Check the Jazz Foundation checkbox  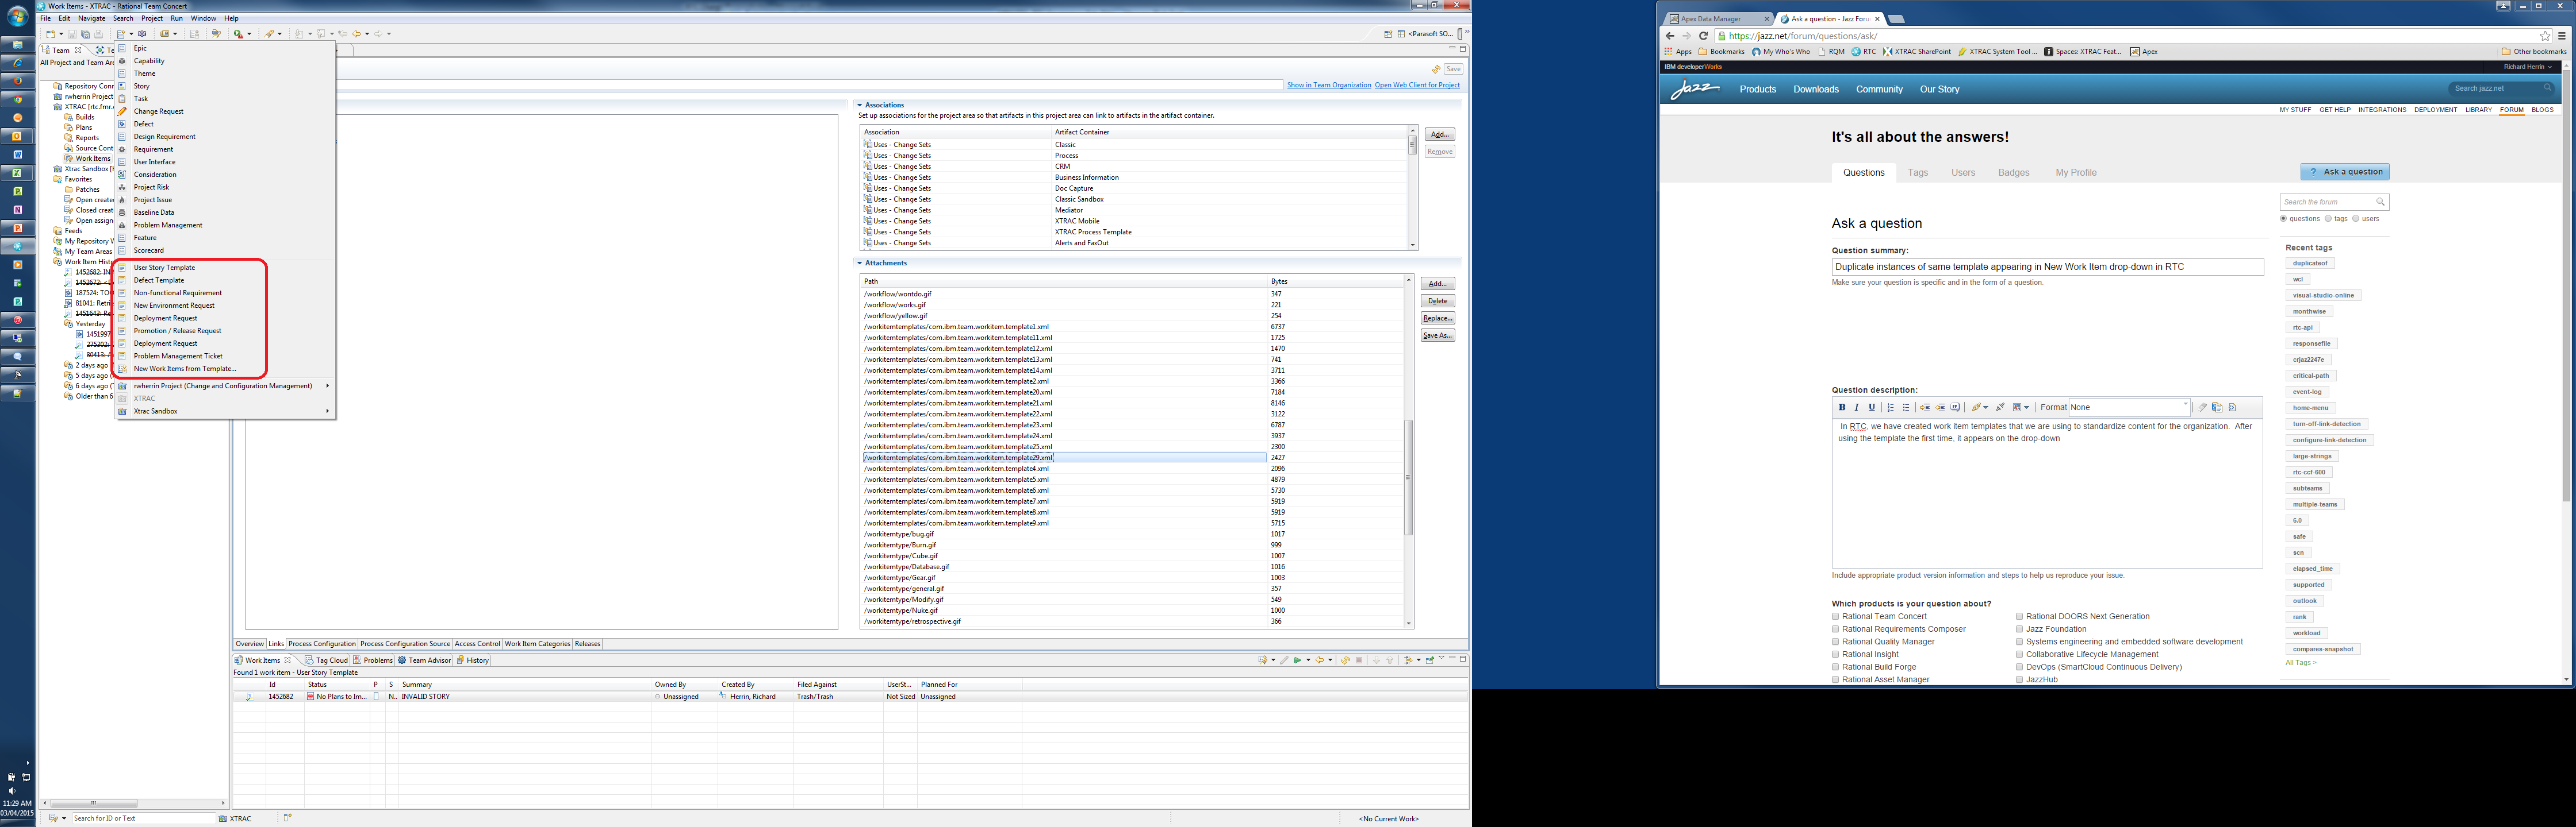pos(2020,629)
